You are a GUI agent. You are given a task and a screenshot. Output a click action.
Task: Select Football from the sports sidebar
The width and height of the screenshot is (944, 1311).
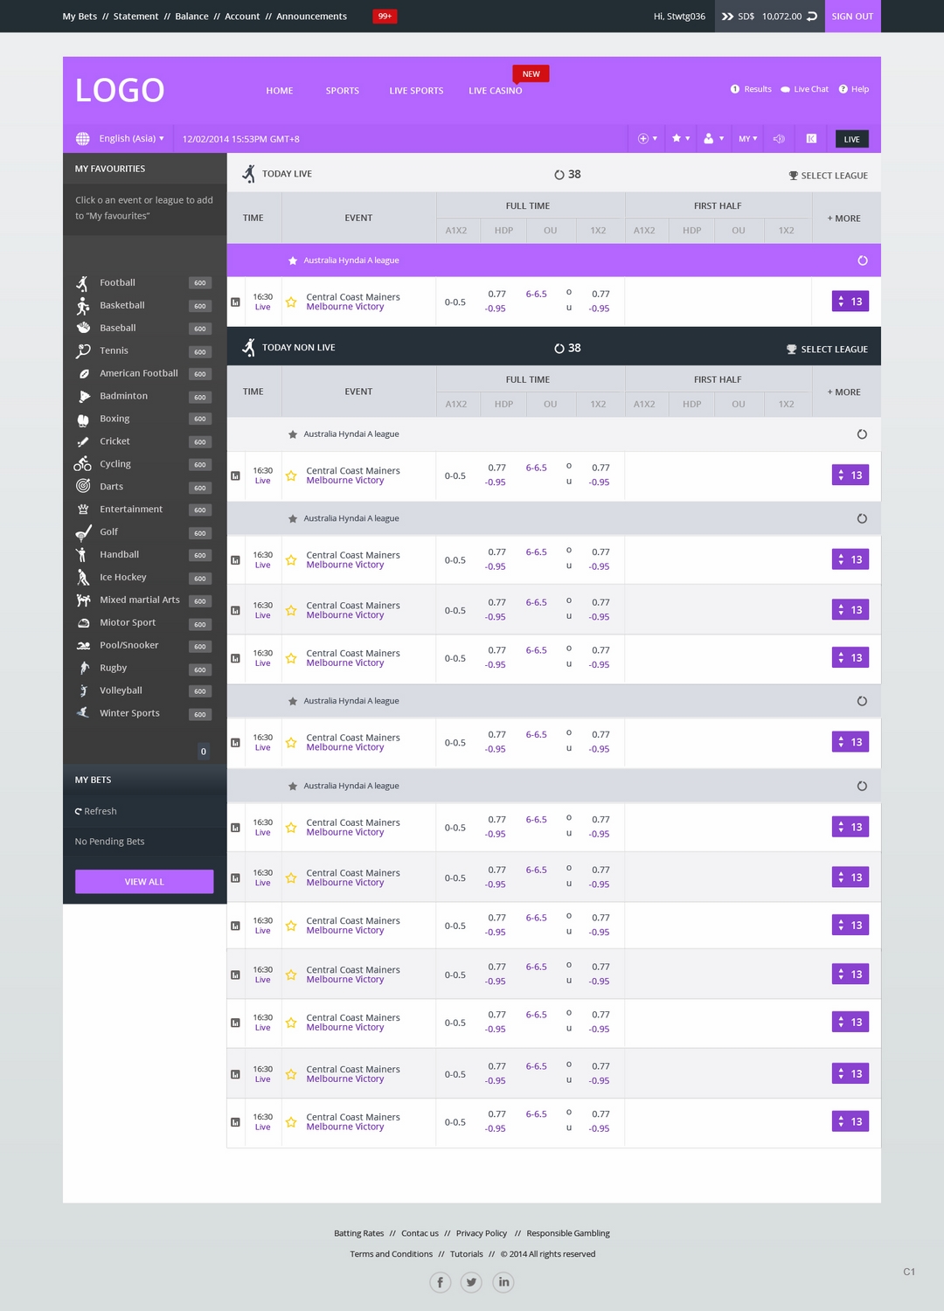coord(115,282)
